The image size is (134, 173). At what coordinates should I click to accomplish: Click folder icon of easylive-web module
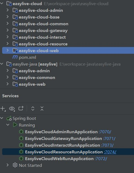[x=15, y=84]
